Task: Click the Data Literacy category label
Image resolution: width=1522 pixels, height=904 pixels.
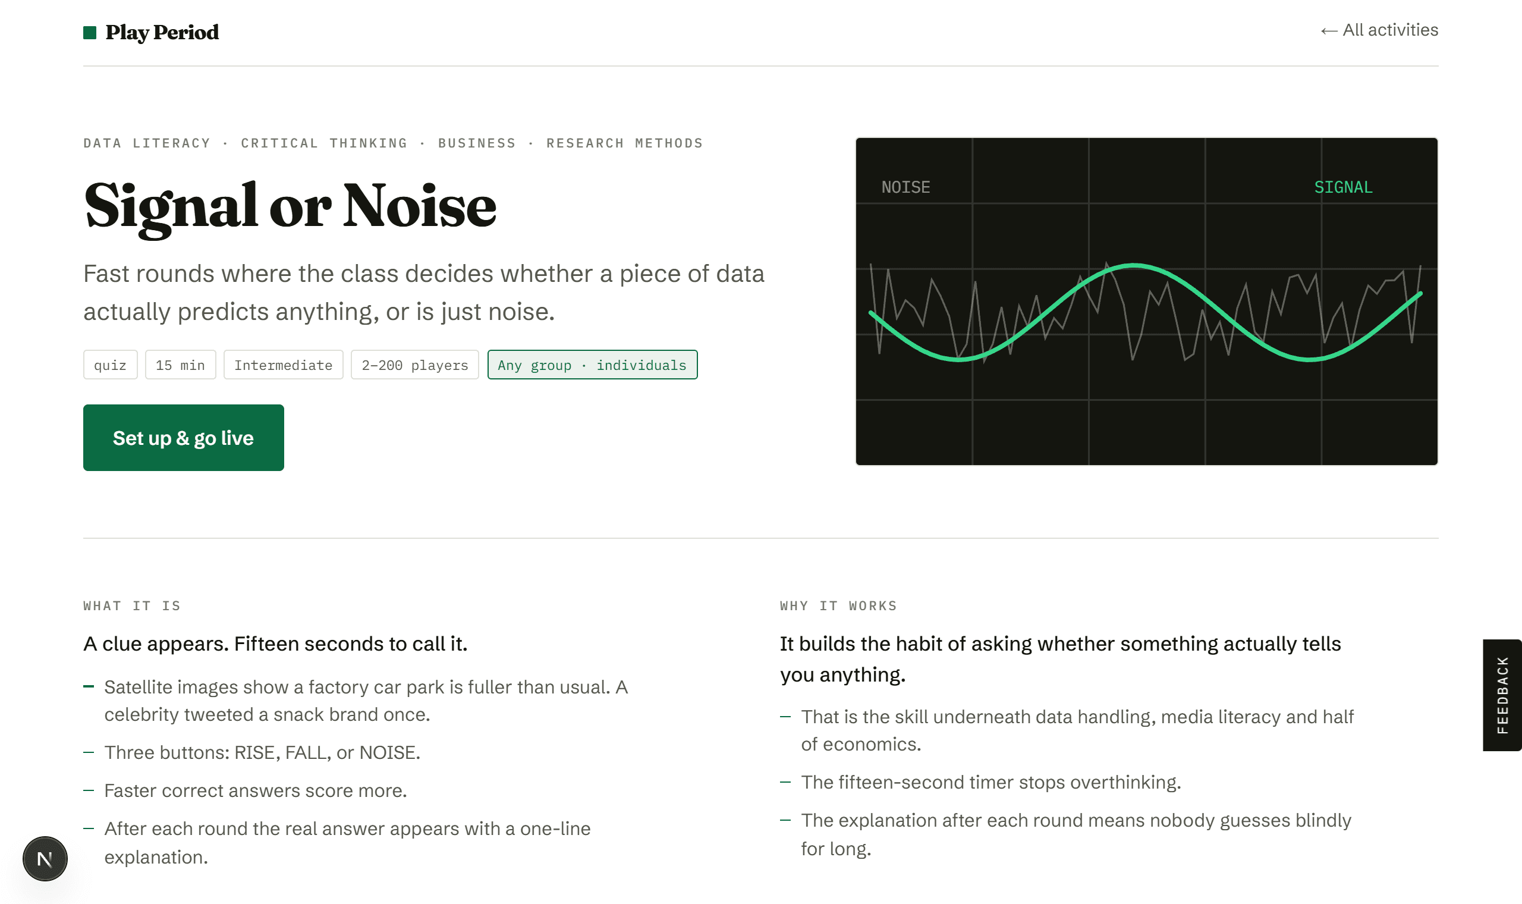Action: point(147,143)
